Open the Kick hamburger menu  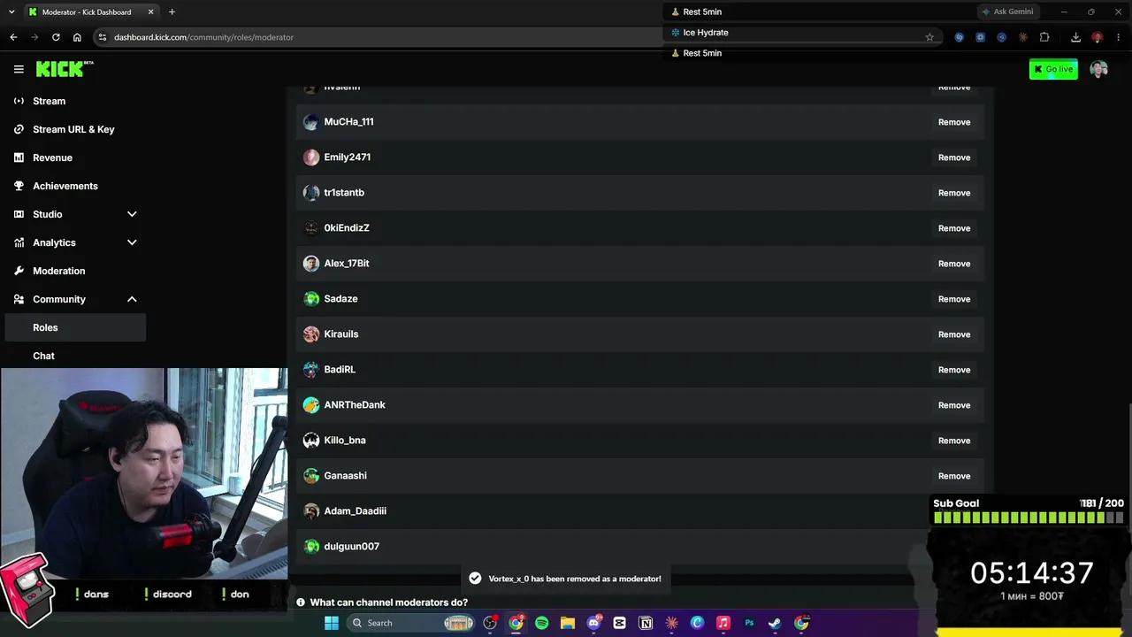(x=19, y=69)
